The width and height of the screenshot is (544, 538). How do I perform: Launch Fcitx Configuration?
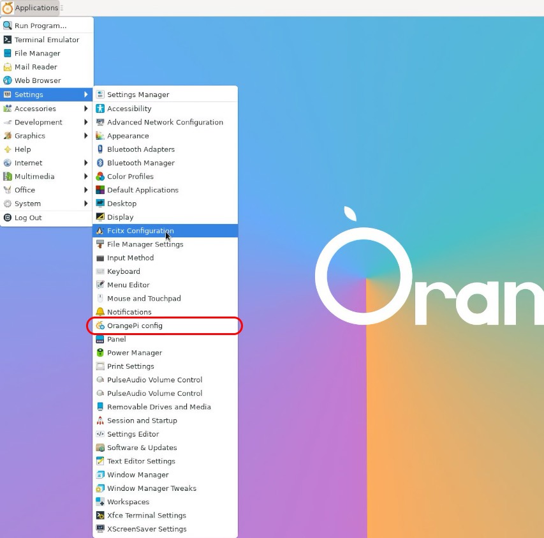point(165,230)
